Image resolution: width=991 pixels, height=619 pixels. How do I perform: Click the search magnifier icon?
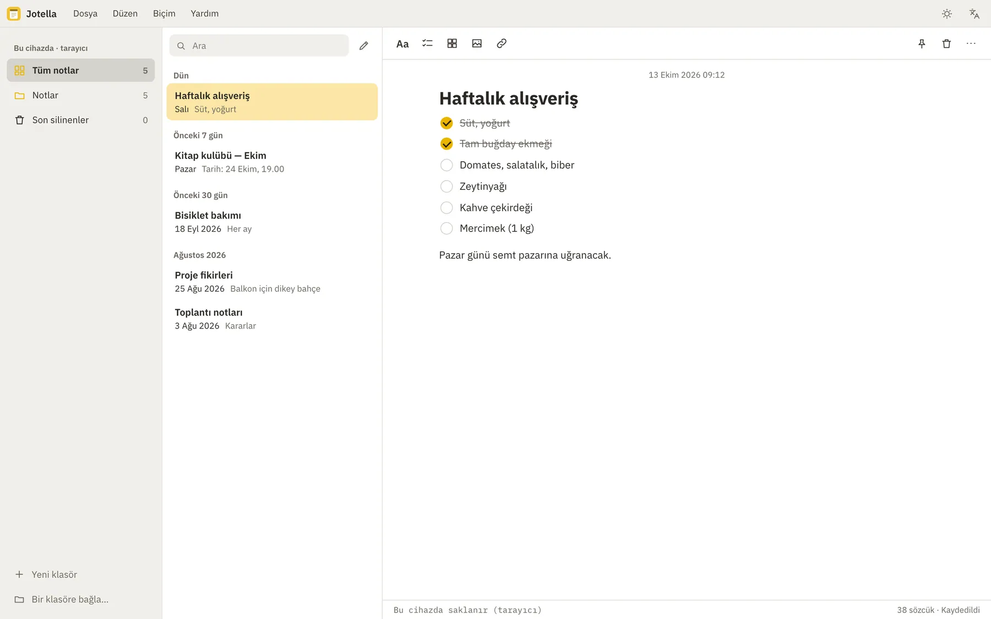181,46
